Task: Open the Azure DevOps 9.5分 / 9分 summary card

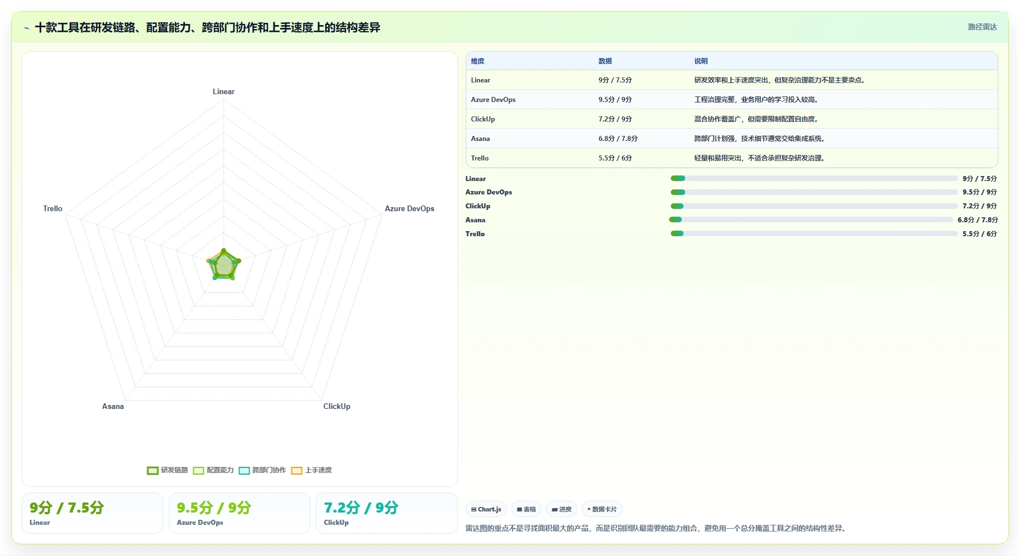Action: tap(240, 513)
